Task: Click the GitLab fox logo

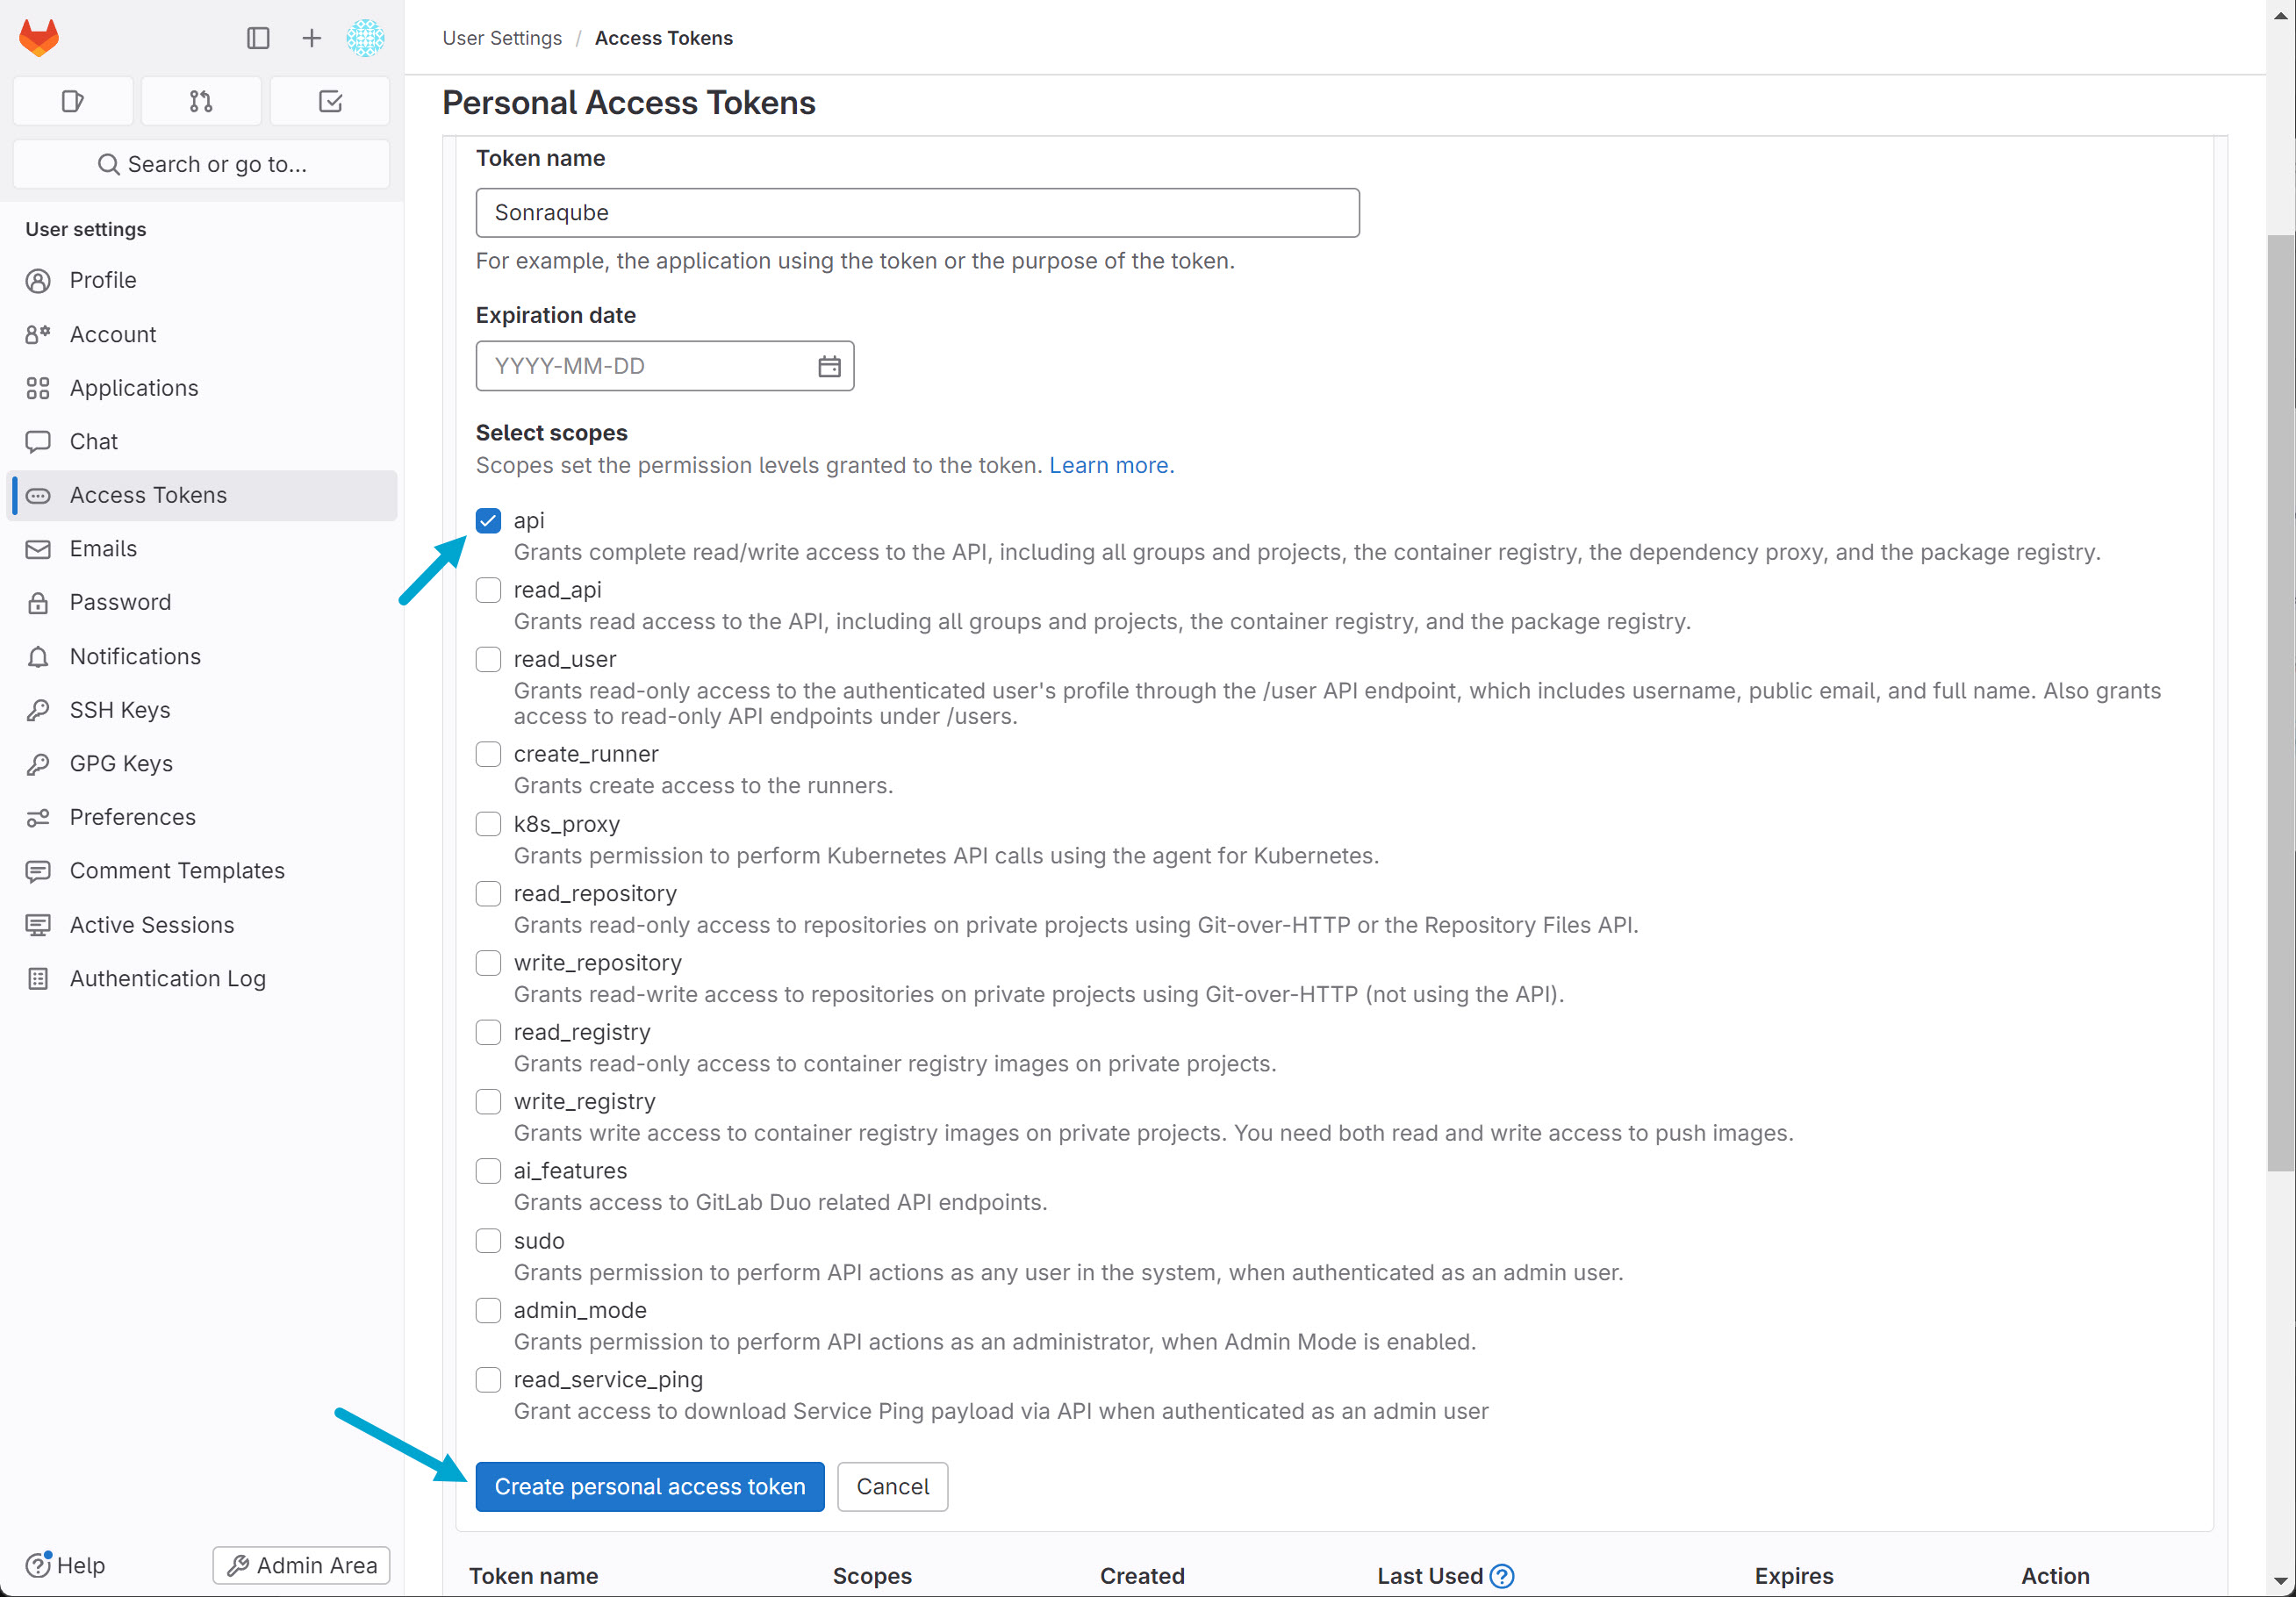Action: pyautogui.click(x=39, y=38)
